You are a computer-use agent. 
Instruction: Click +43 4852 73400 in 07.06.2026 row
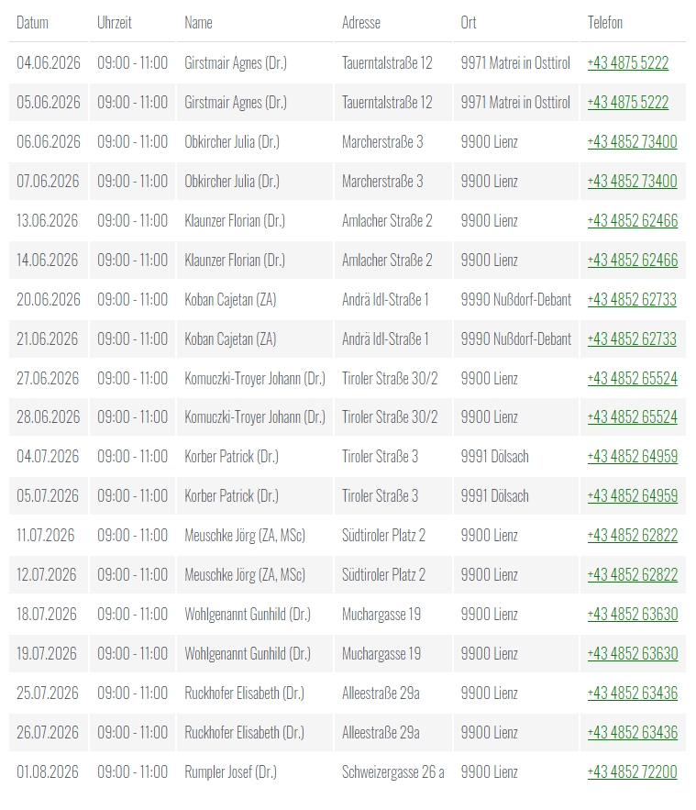point(632,182)
